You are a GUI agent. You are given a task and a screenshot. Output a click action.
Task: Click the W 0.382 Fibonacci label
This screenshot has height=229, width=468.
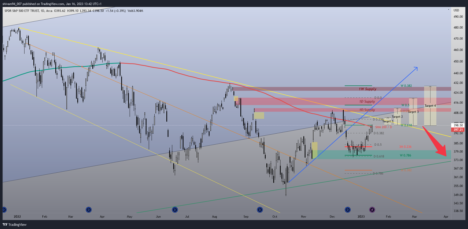click(x=406, y=86)
